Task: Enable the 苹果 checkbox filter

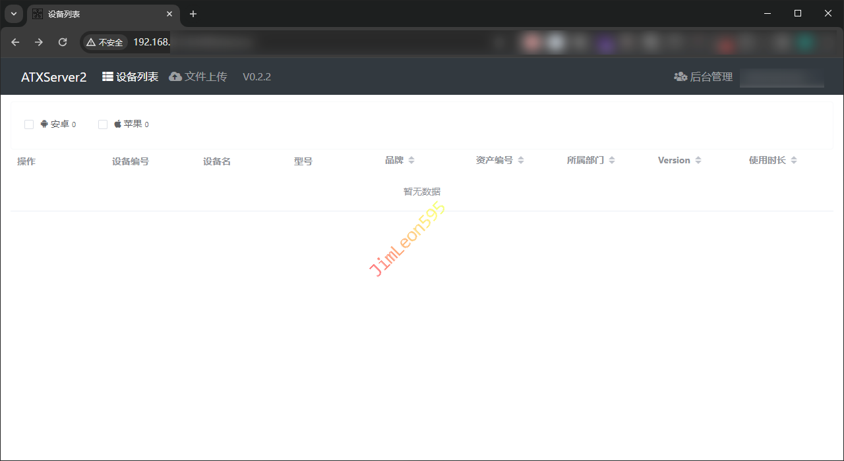Action: [x=103, y=124]
